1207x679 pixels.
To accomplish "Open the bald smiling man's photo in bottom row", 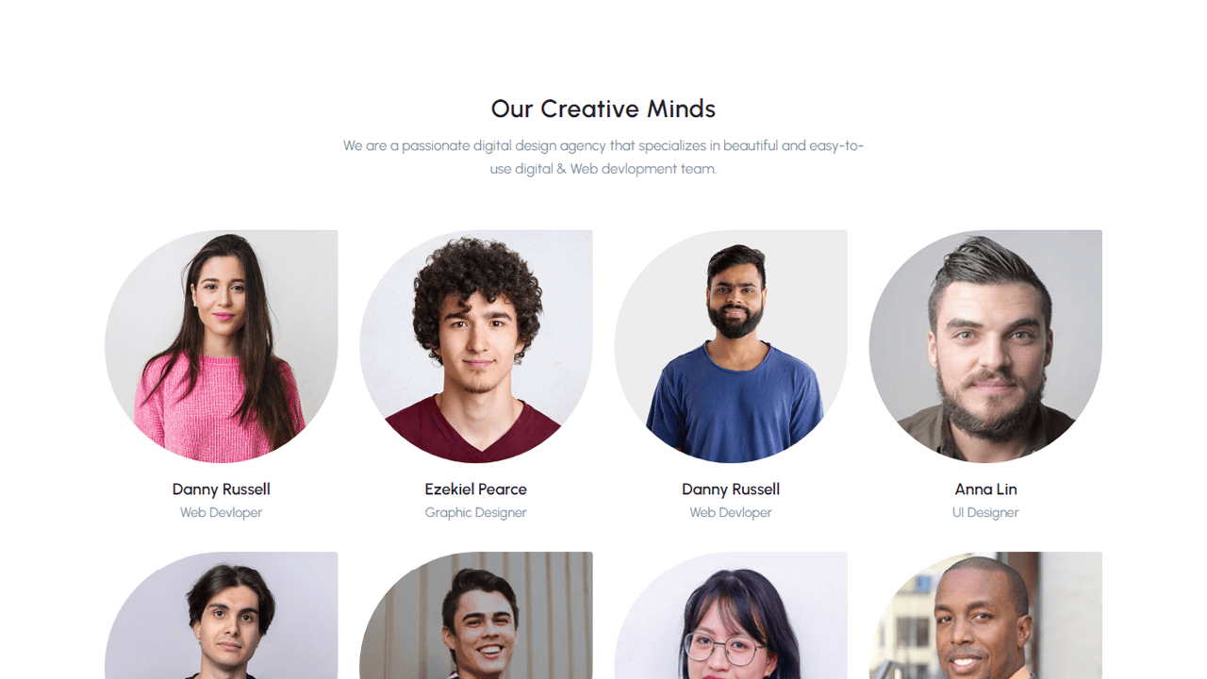I will pos(985,615).
